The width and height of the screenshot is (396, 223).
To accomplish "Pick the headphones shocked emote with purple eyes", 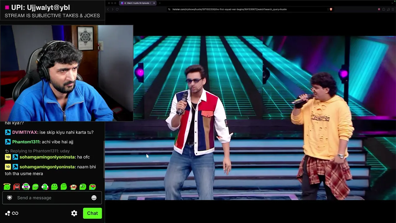I will [x=26, y=187].
